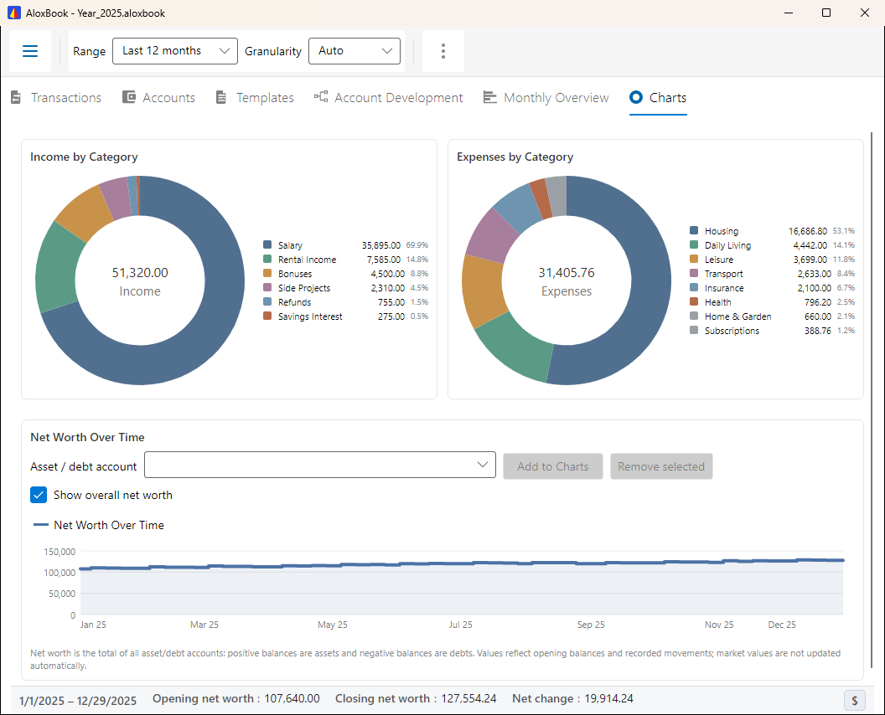885x715 pixels.
Task: Click the Transactions tab icon
Action: [x=16, y=98]
